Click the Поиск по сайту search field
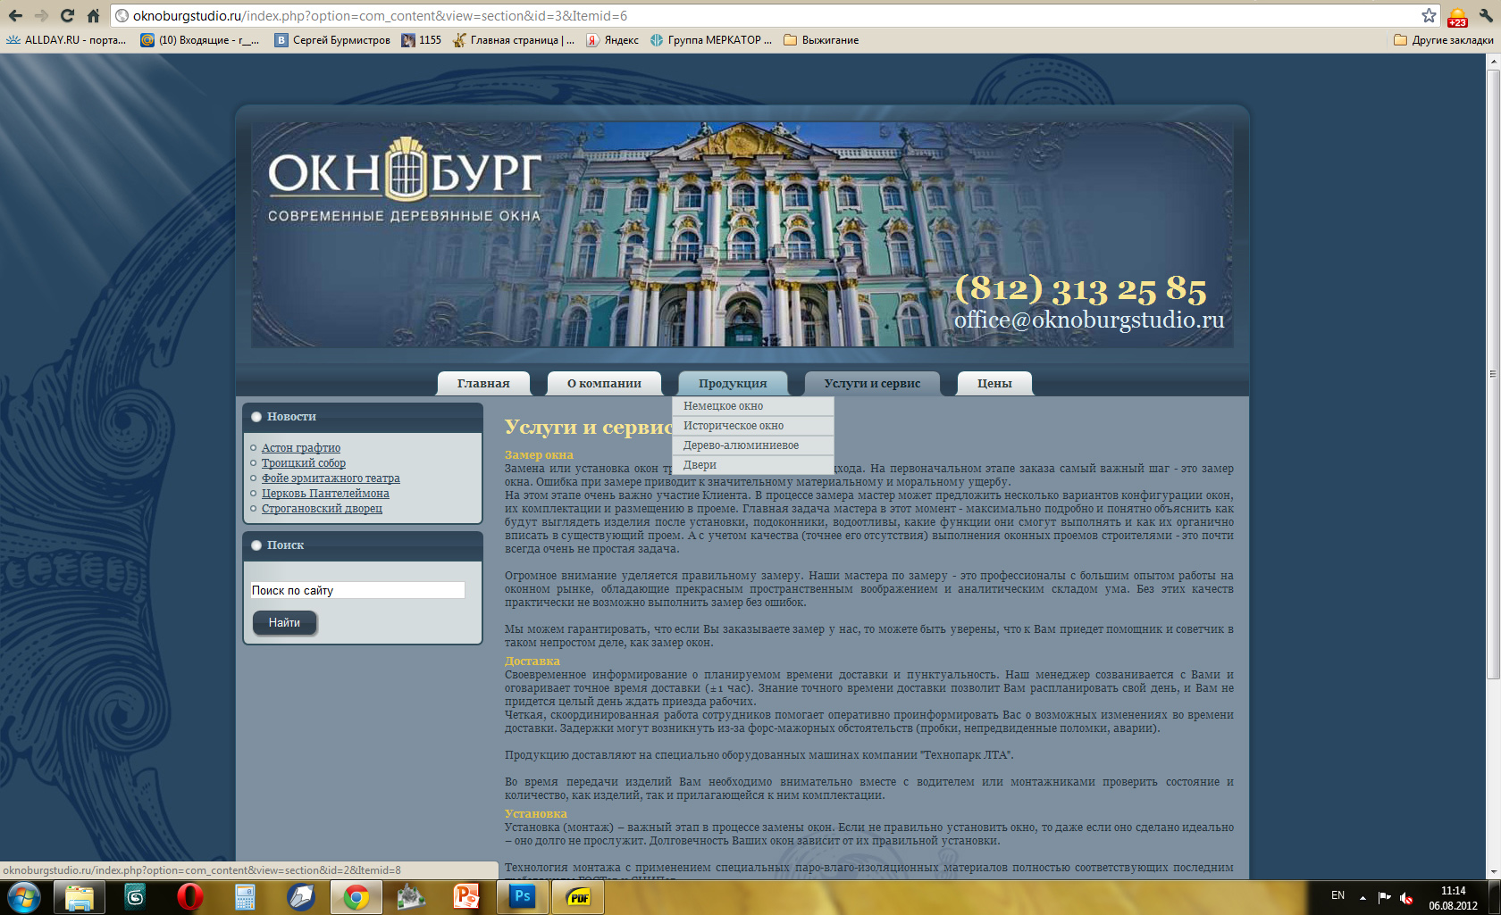 [x=357, y=590]
